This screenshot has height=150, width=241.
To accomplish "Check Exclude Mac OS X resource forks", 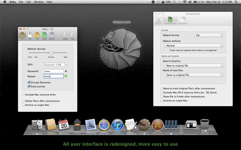I will tap(161, 92).
